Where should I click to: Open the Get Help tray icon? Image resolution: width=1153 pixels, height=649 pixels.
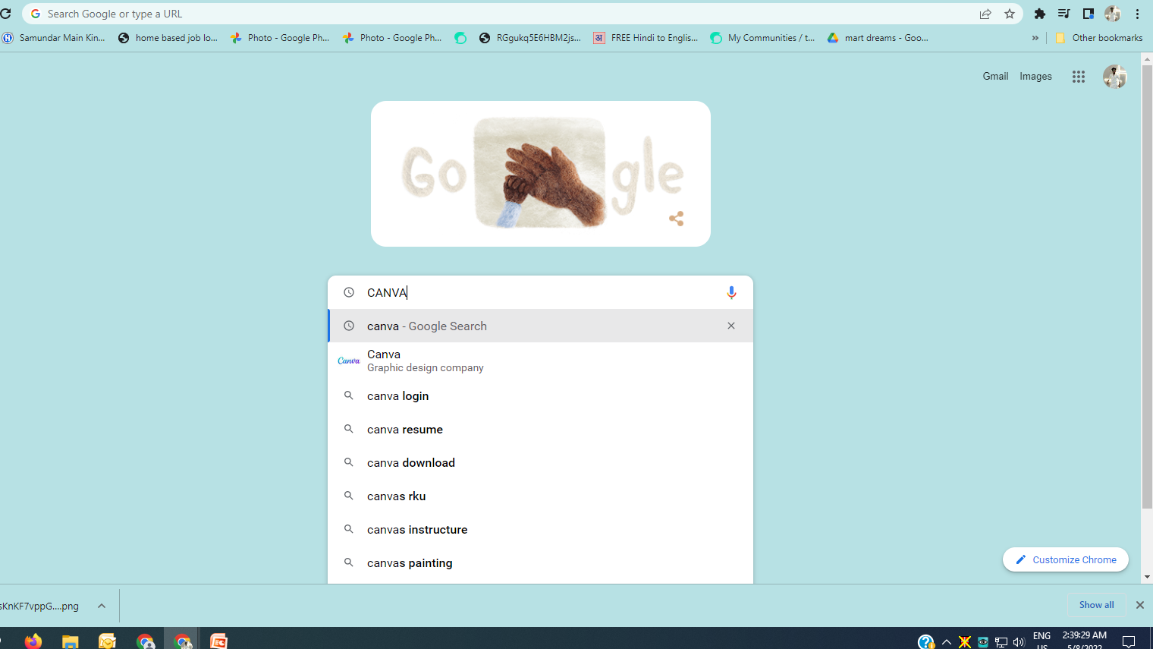926,642
